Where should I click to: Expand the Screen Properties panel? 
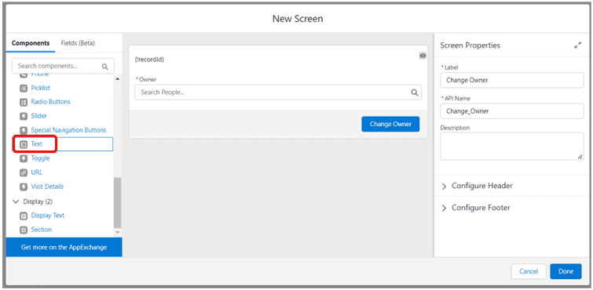click(x=577, y=45)
